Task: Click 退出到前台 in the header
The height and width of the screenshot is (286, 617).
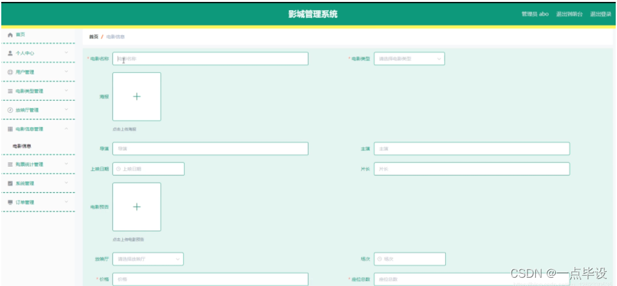Action: [x=569, y=14]
